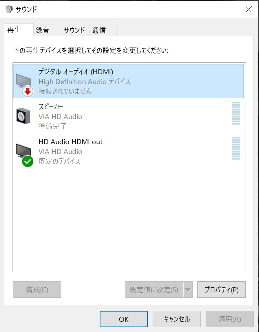Close the サウンド dialog window

pos(248,9)
